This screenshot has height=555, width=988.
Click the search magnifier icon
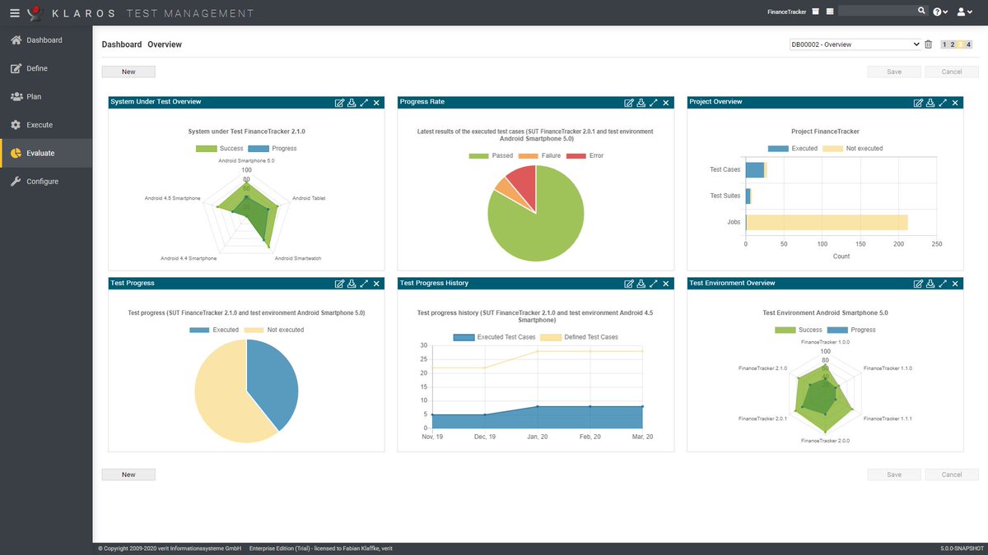pos(921,11)
